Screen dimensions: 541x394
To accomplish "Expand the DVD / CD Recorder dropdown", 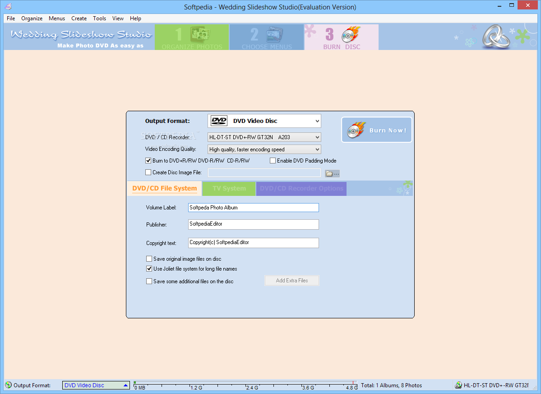I will click(x=317, y=137).
